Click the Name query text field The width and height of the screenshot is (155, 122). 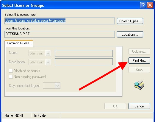click(x=84, y=53)
